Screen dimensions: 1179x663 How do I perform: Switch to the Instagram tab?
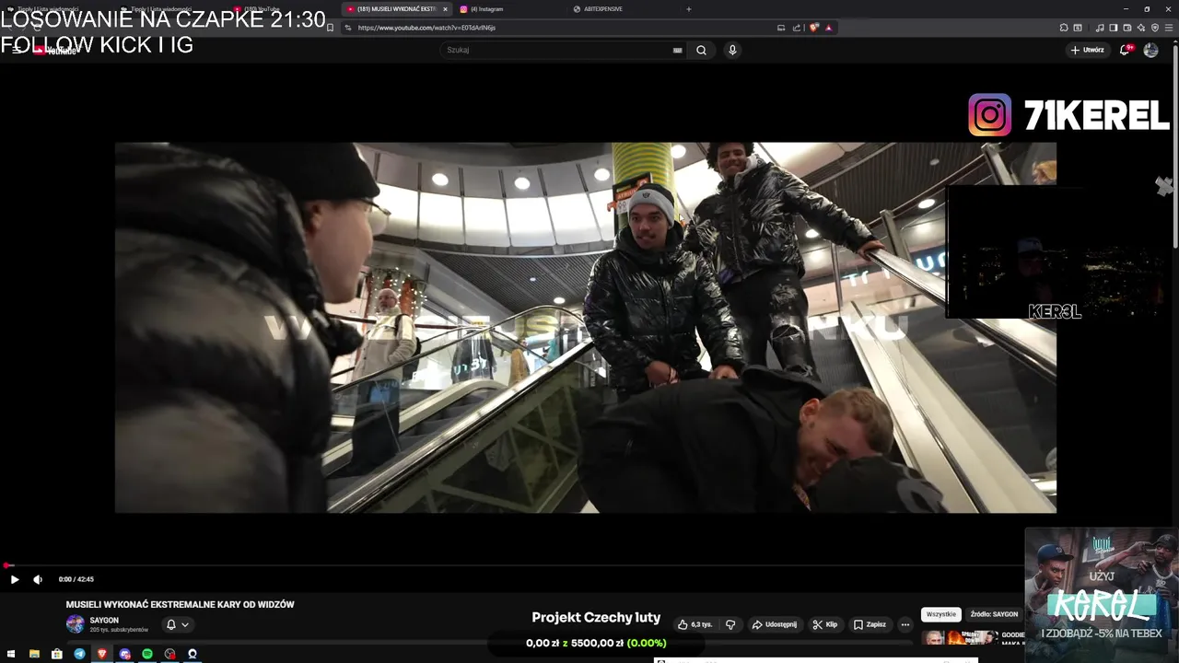coord(486,9)
